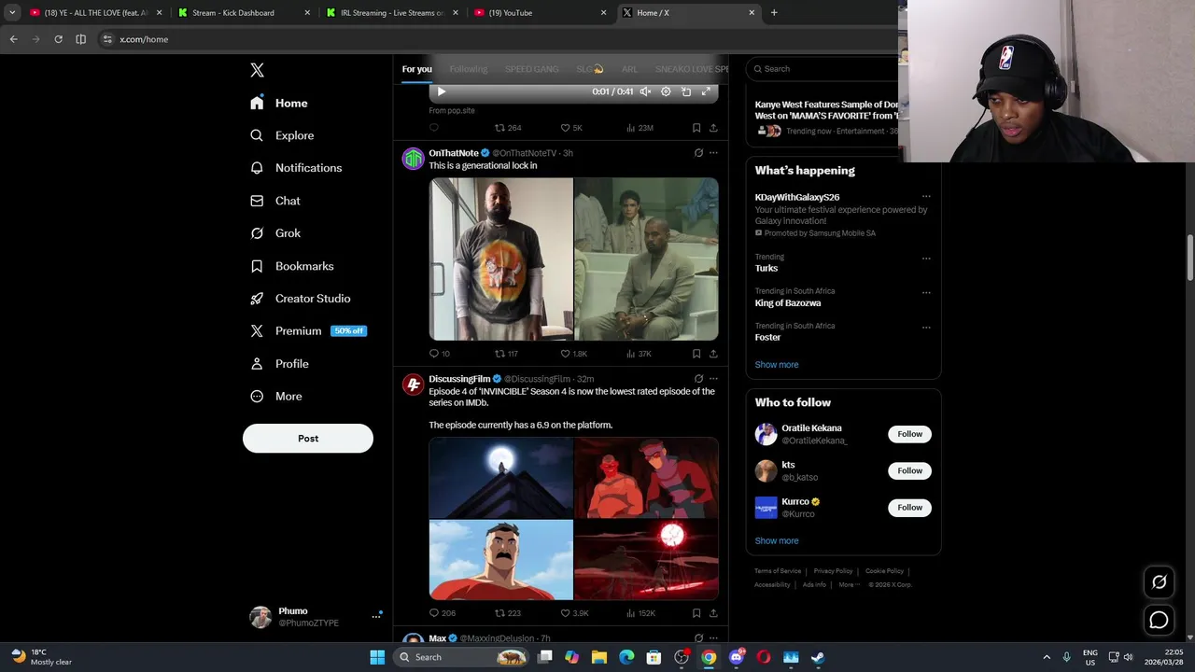Image resolution: width=1195 pixels, height=672 pixels.
Task: Open more options for Turks trend
Action: 926,259
